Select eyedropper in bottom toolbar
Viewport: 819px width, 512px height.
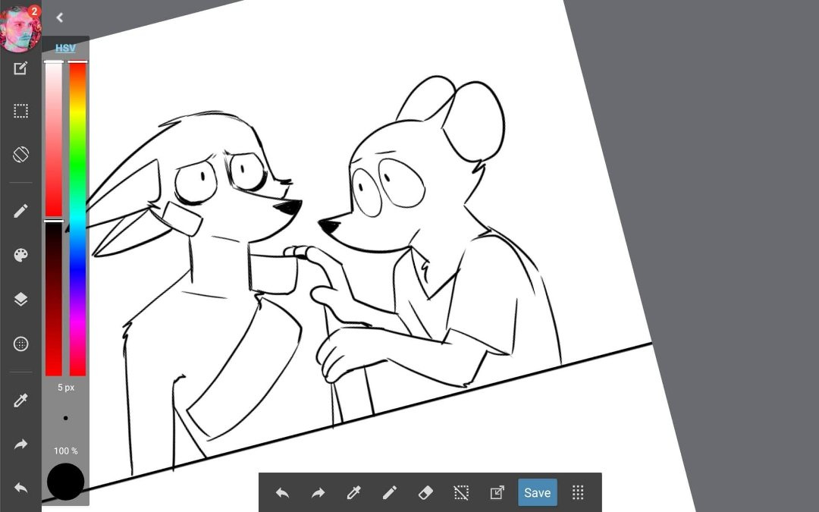click(x=353, y=493)
